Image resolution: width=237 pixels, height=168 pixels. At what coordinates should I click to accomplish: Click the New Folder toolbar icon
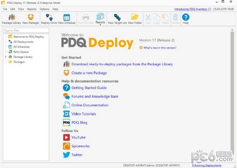135,19
